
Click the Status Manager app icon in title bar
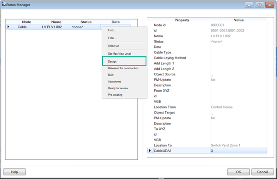coord(4,5)
